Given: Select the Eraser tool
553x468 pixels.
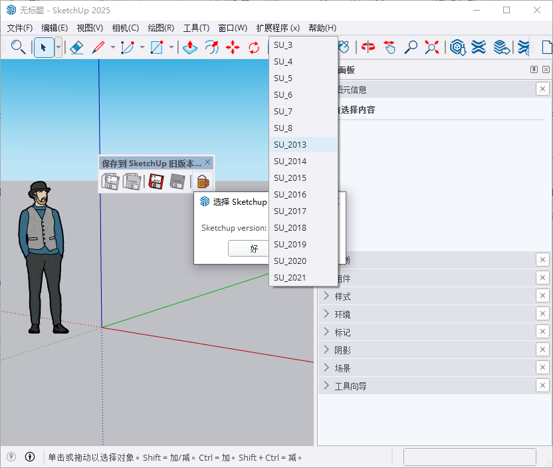Looking at the screenshot, I should (77, 47).
